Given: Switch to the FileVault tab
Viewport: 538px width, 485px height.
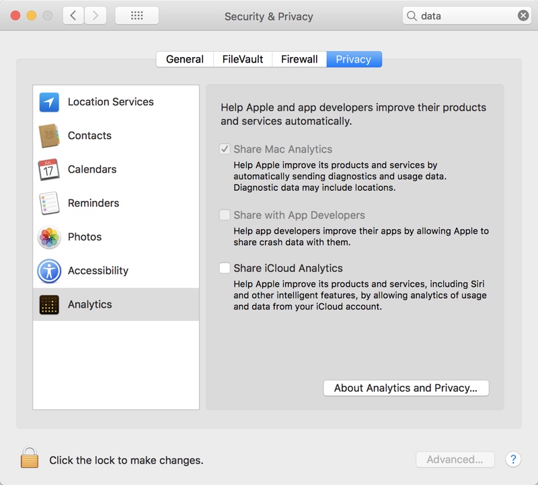Looking at the screenshot, I should point(243,59).
